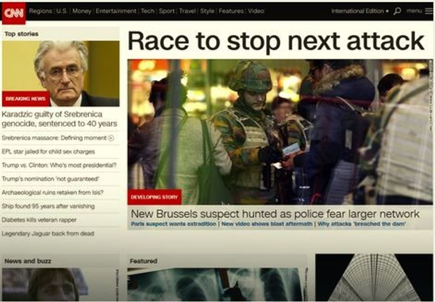The image size is (435, 302).
Task: Open the hamburger menu icon
Action: point(427,11)
